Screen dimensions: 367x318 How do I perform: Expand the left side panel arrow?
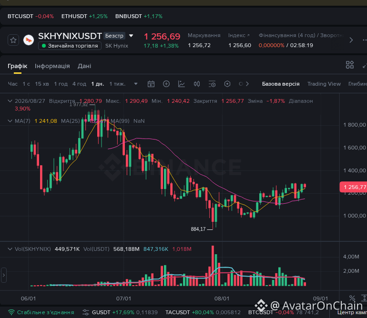point(3,275)
